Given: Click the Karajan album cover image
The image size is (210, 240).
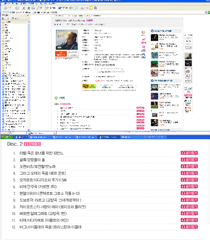Looking at the screenshot, I should click(63, 40).
